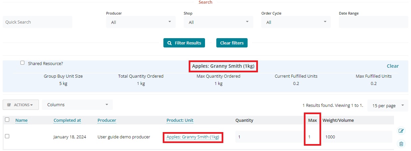
Task: Open the Apples: Granny Smith (1kg) row link
Action: pyautogui.click(x=193, y=137)
